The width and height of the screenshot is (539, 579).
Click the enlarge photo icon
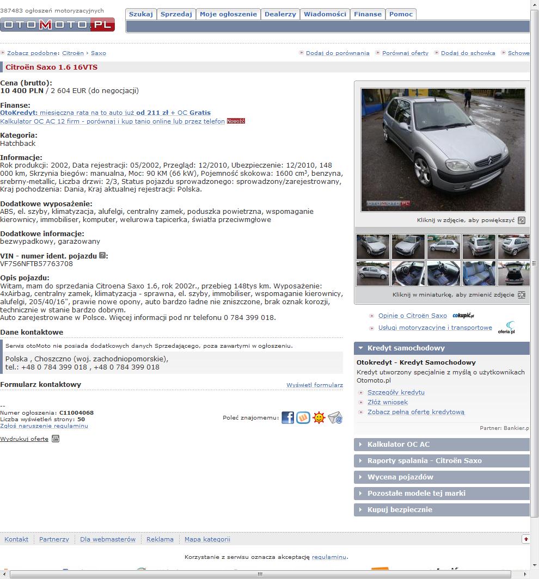click(x=522, y=220)
